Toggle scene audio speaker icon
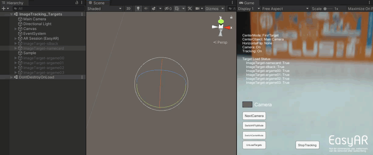Image resolution: width=373 pixels, height=155 pixels. pos(146,8)
